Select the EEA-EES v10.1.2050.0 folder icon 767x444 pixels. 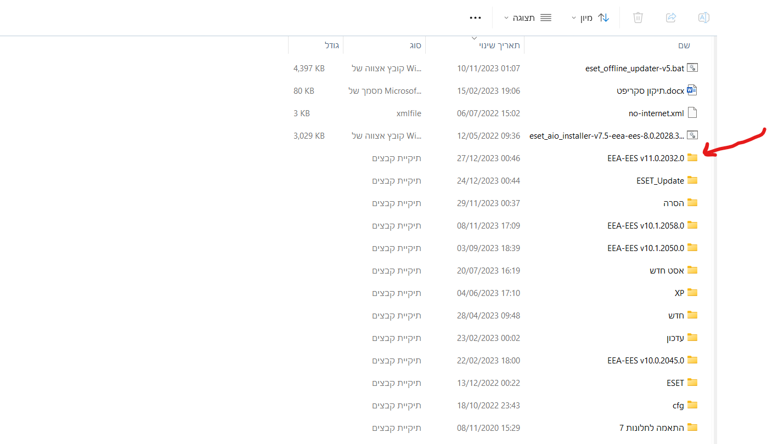point(692,248)
